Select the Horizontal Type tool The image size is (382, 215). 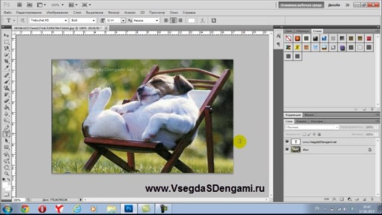7,134
